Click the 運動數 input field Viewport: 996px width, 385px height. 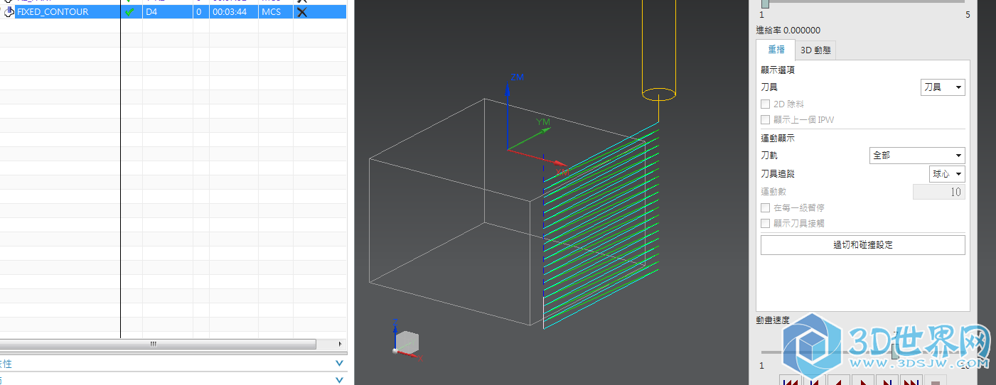(x=938, y=192)
